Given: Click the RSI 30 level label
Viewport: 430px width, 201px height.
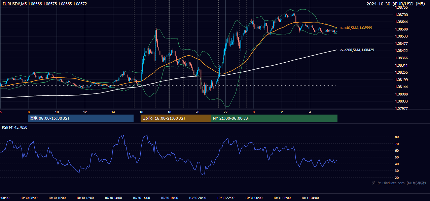Looking at the screenshot, I should [397, 171].
